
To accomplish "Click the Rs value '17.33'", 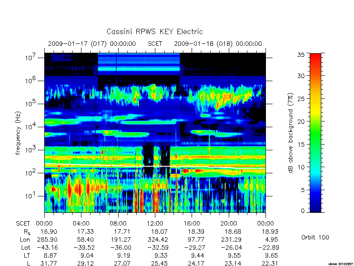I will pos(85,231).
